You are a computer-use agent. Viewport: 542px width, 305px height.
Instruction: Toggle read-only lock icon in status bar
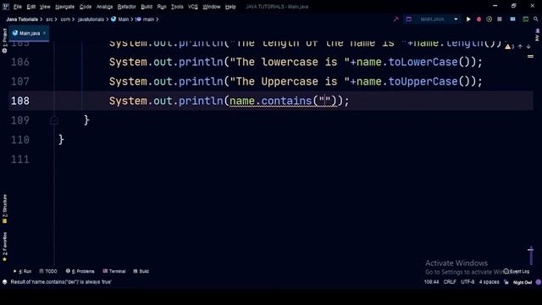[x=506, y=282]
